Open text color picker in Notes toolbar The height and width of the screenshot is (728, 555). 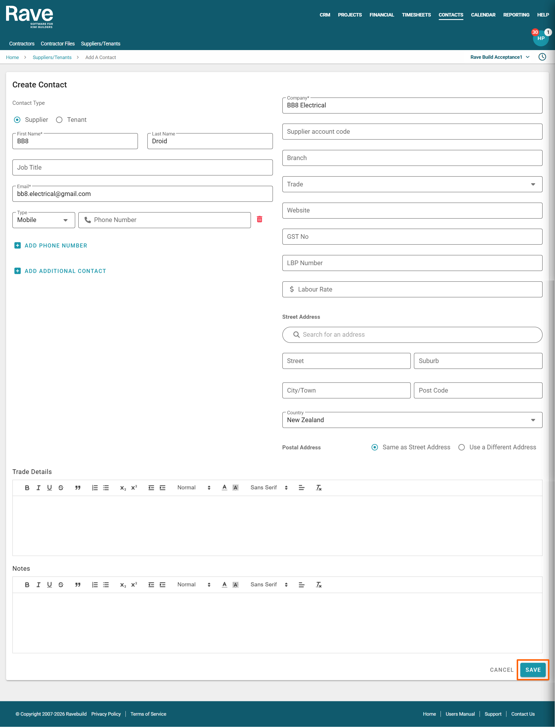point(224,584)
